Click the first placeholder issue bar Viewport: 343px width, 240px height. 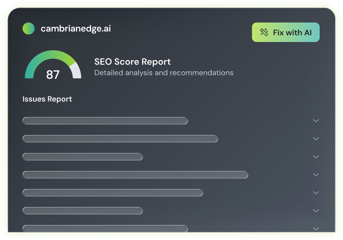coord(105,121)
